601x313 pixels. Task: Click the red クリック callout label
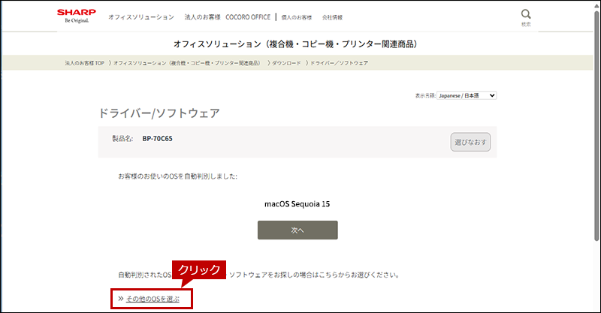coord(200,270)
